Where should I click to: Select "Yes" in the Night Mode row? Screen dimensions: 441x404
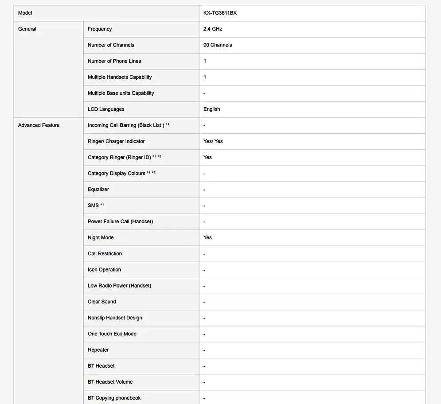pos(207,237)
